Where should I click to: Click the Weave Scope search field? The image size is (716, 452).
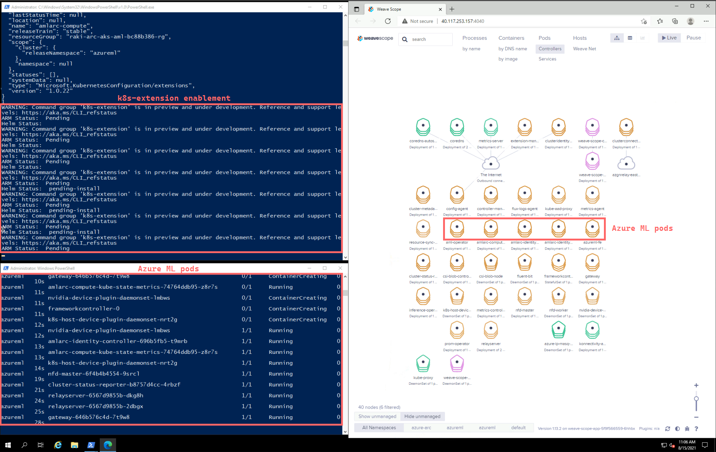[x=426, y=39]
